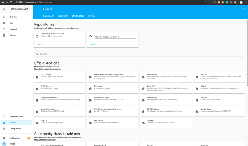Open the Map sidebar icon
The width and height of the screenshot is (248, 146).
coord(4,23)
